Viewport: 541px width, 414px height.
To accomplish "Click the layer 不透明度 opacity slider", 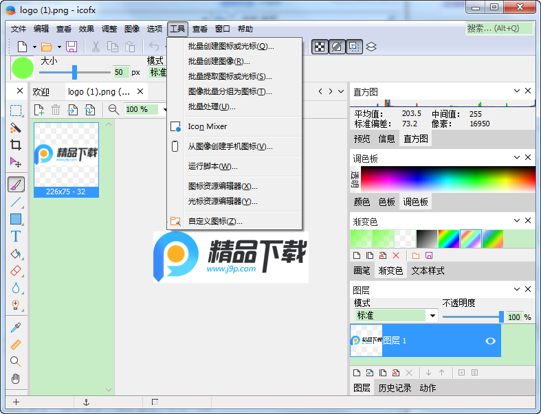I will [473, 317].
